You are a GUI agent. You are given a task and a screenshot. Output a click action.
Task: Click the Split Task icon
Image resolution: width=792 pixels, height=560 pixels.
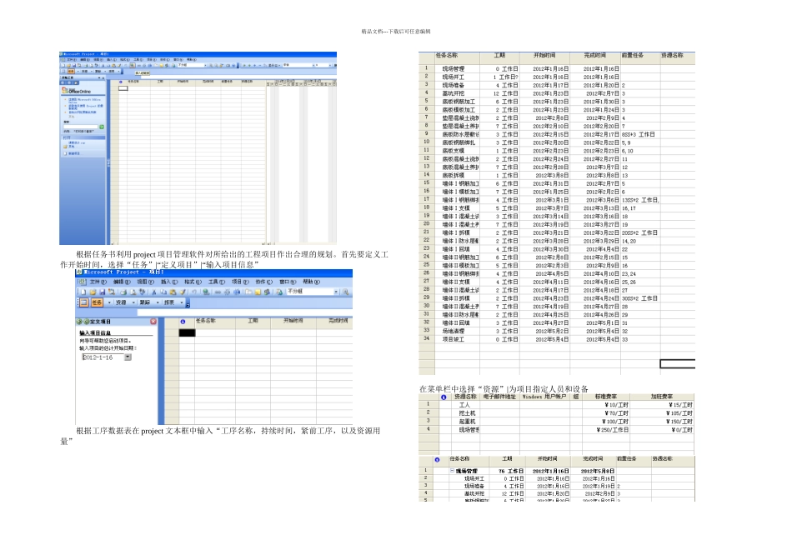pos(237,292)
